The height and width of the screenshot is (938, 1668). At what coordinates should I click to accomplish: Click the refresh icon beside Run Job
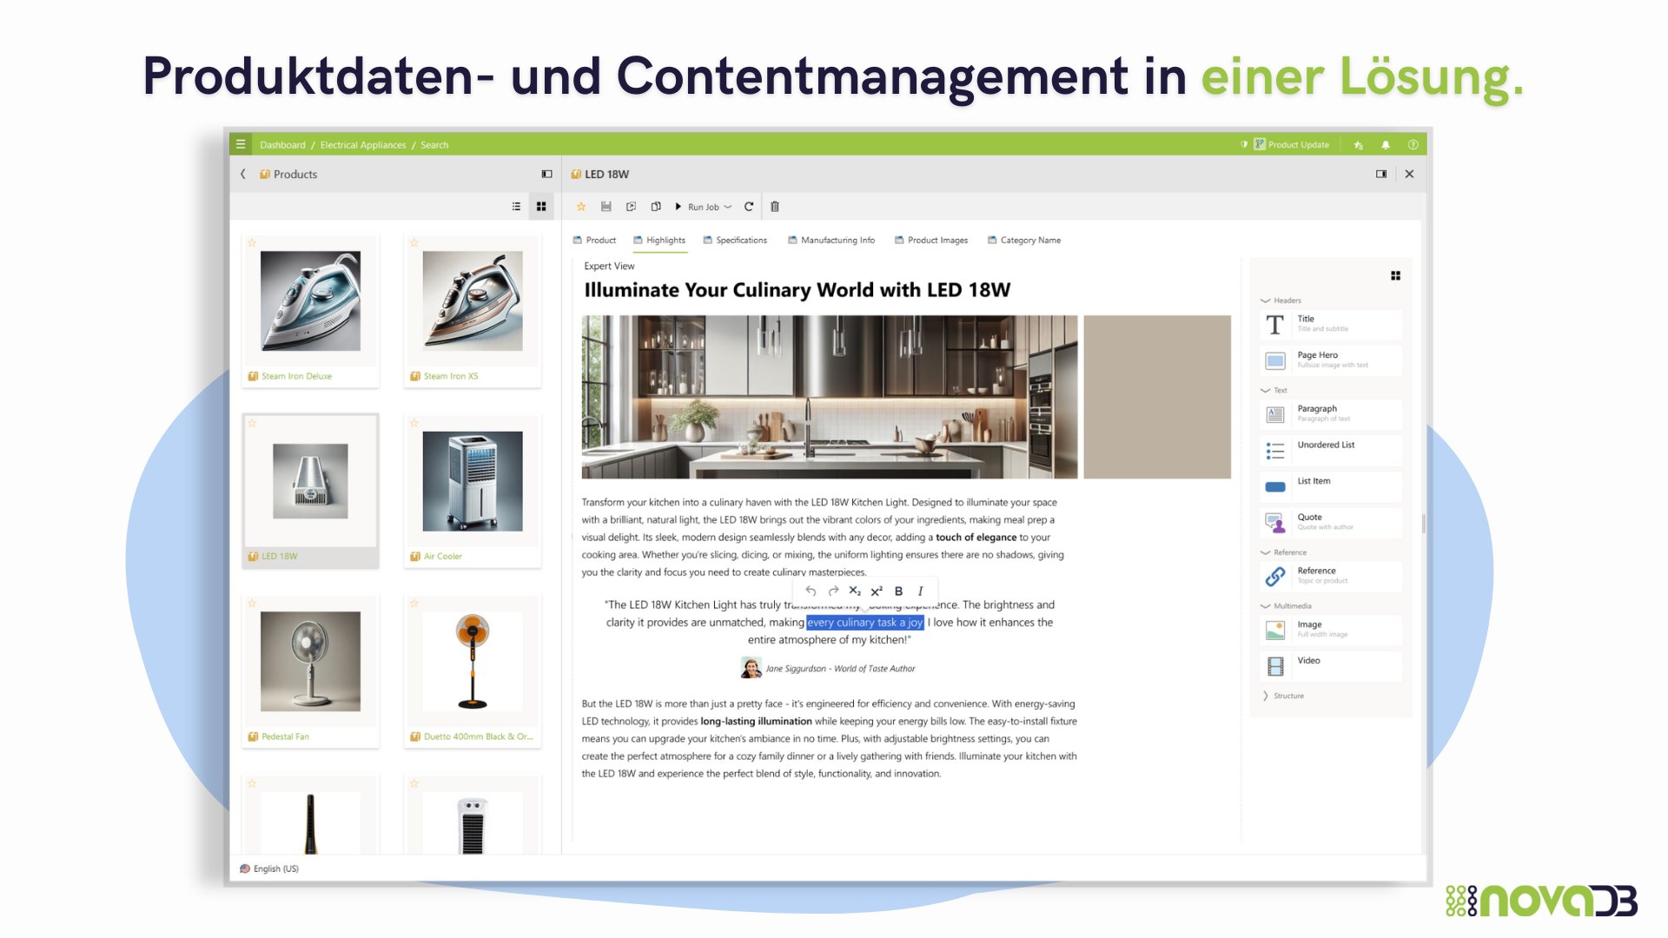point(749,207)
